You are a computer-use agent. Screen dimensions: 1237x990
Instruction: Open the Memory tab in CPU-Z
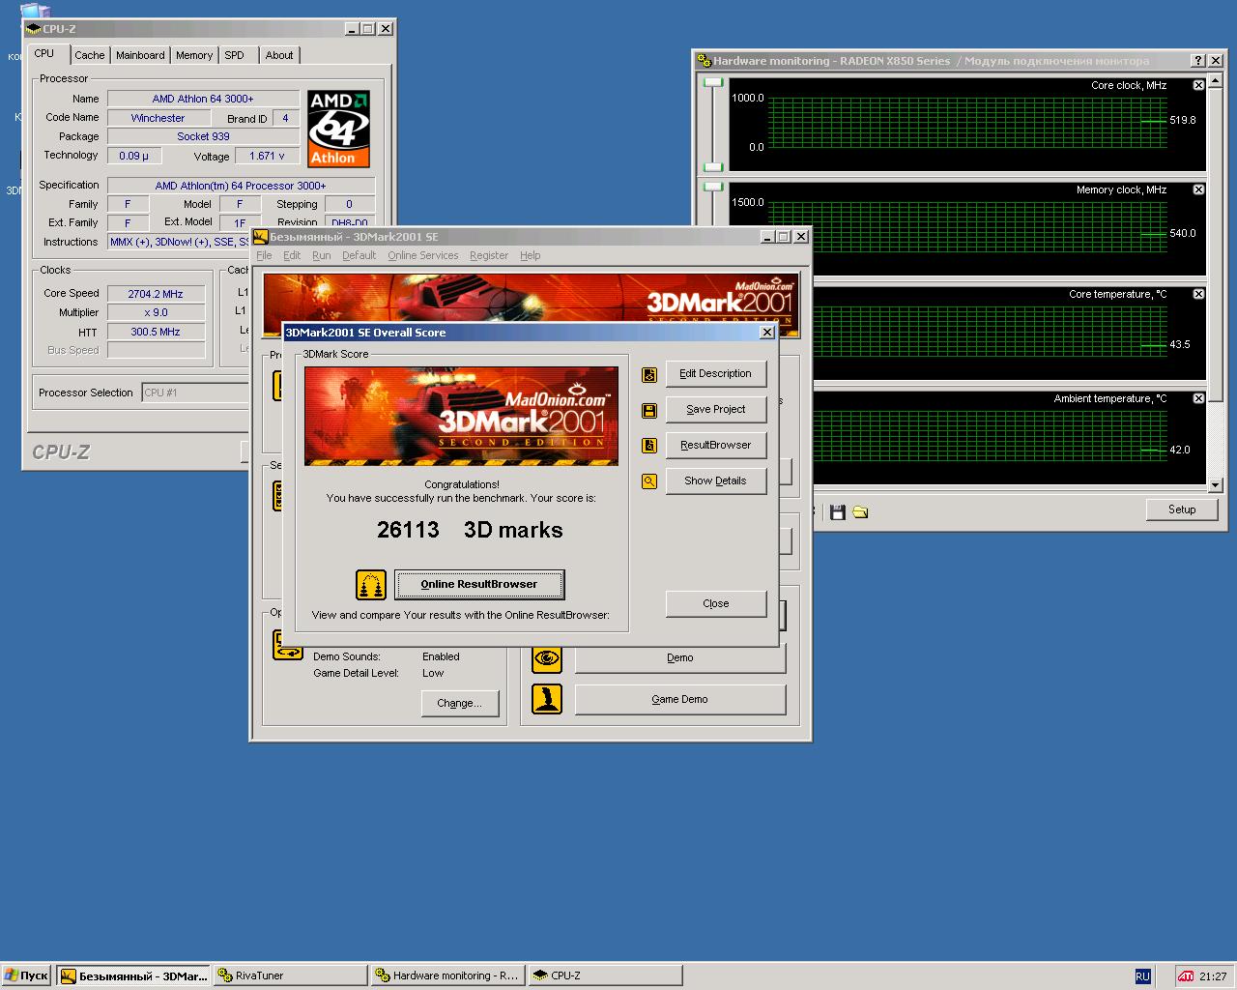(194, 55)
